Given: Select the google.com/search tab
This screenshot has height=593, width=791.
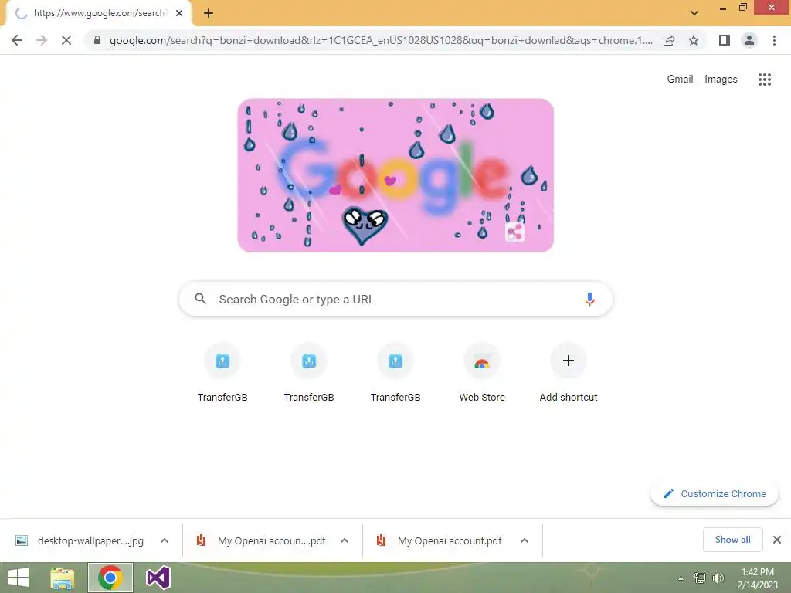Looking at the screenshot, I should click(x=98, y=13).
